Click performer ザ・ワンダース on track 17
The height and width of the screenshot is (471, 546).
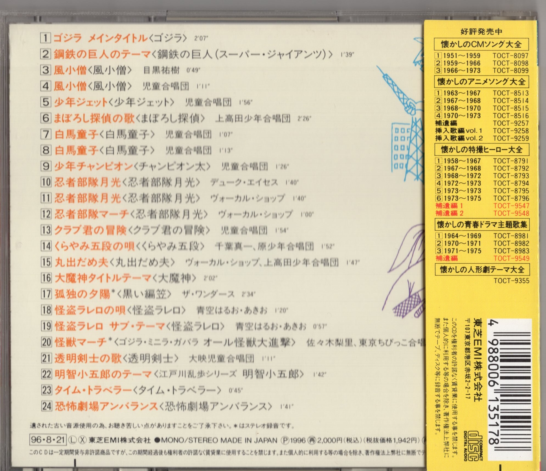(208, 294)
